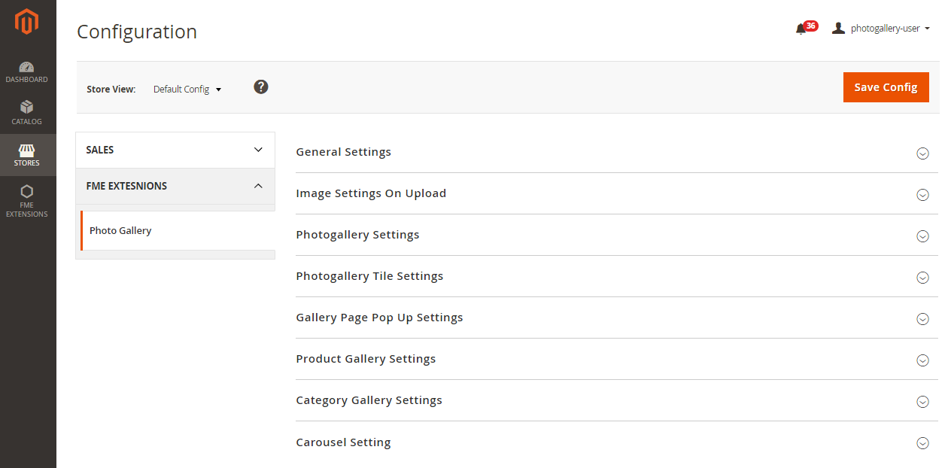Open the photogallery-user account dropdown

(890, 29)
